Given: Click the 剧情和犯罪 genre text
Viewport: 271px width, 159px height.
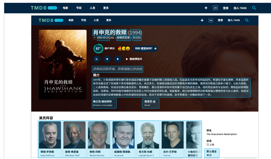Looking at the screenshot, I should [x=123, y=38].
